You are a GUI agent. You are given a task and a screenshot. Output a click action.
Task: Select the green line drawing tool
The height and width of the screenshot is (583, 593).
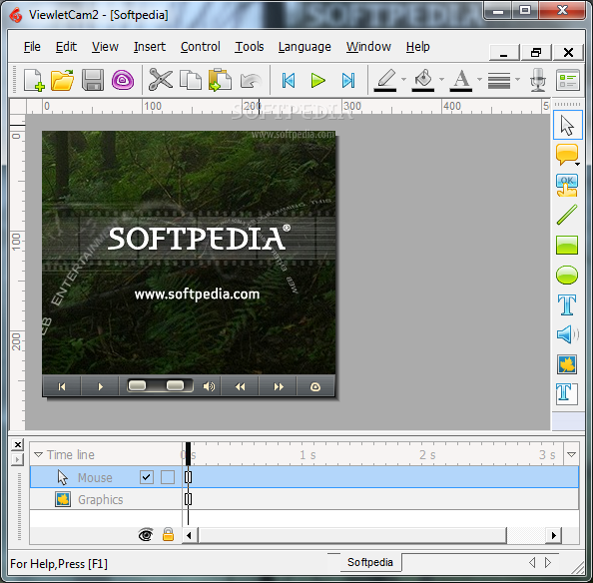pos(567,215)
